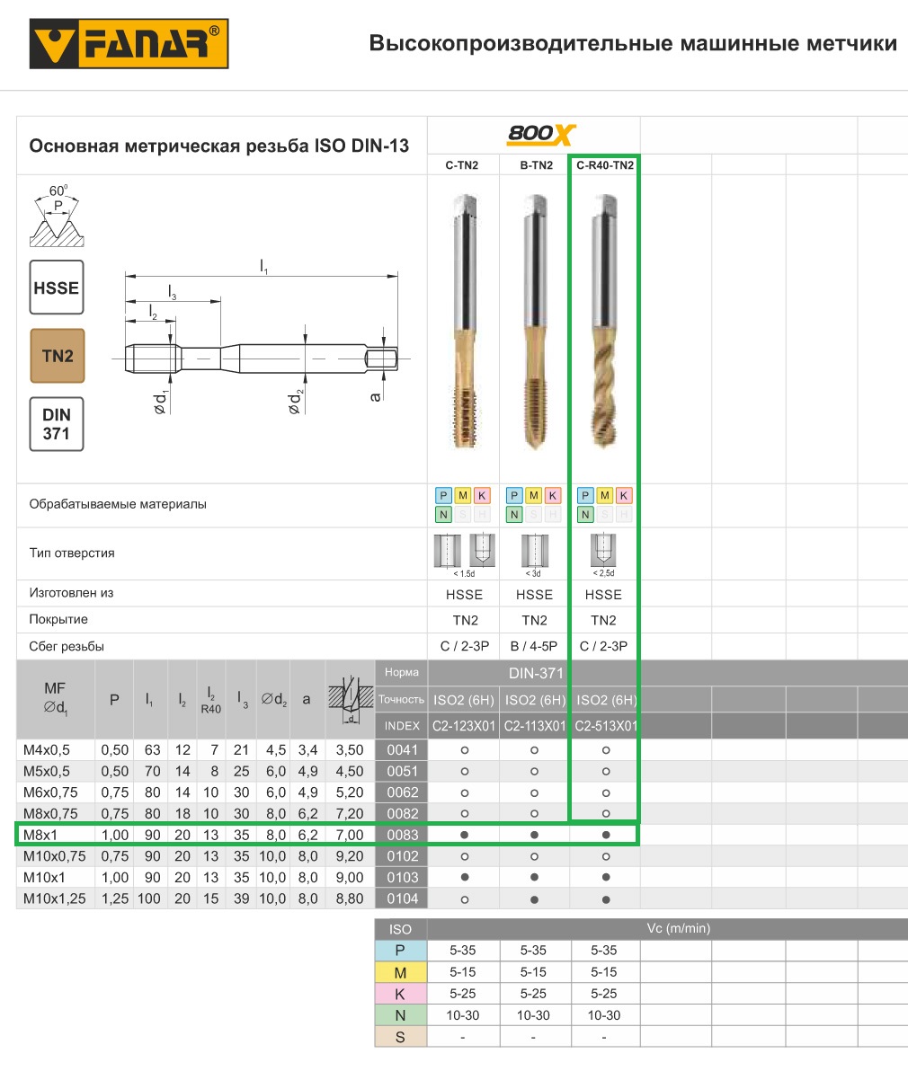This screenshot has width=908, height=1071.
Task: Select the HSSE material badge
Action: (x=57, y=288)
